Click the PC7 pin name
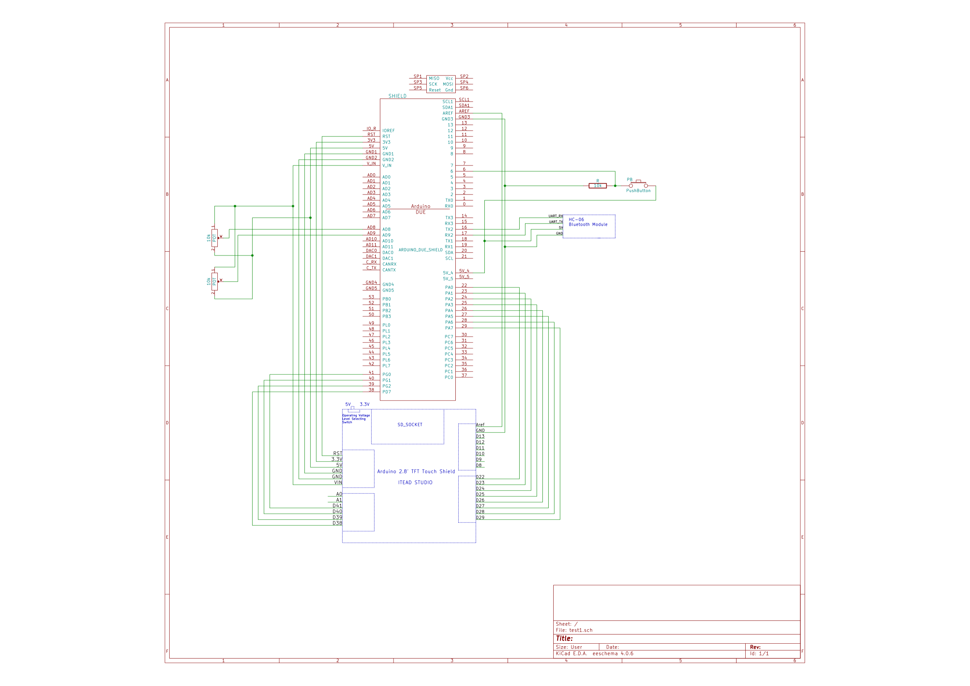This screenshot has height=686, width=970. (x=449, y=337)
